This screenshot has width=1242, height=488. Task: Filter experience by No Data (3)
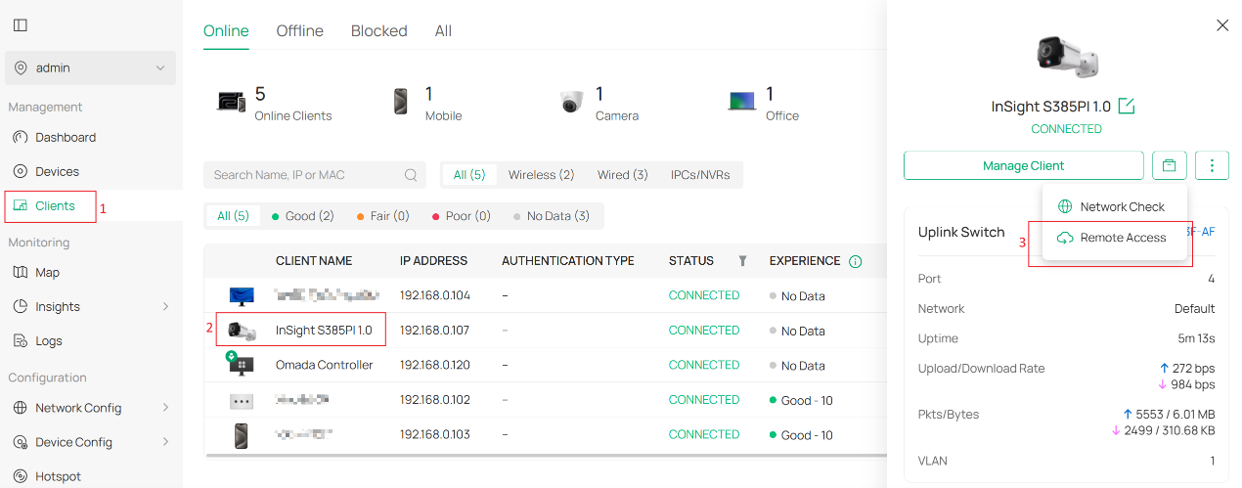552,216
